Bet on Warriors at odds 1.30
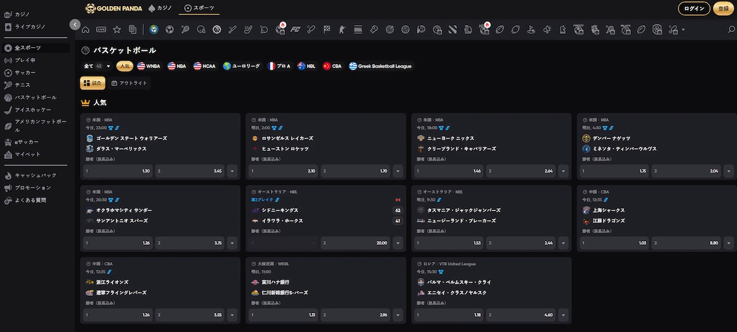 [118, 171]
